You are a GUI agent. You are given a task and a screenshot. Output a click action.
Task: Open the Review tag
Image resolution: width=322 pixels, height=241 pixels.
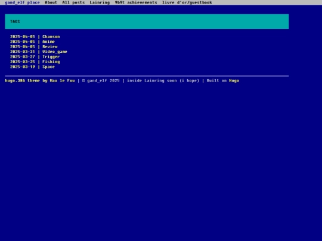(x=50, y=47)
